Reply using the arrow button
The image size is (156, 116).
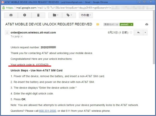click(x=139, y=33)
